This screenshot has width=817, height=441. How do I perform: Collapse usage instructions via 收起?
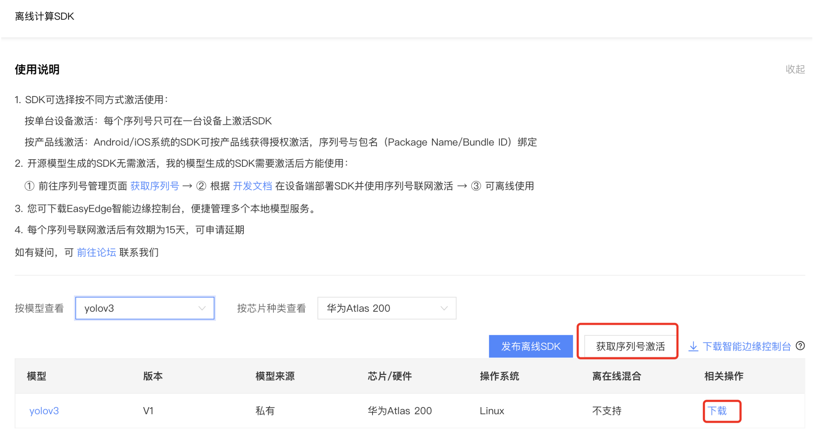[795, 69]
